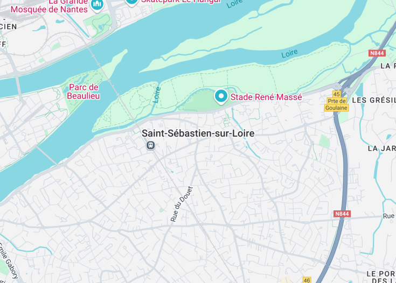
Task: Click the Mosquée de Nantes text label
Action: (49, 9)
